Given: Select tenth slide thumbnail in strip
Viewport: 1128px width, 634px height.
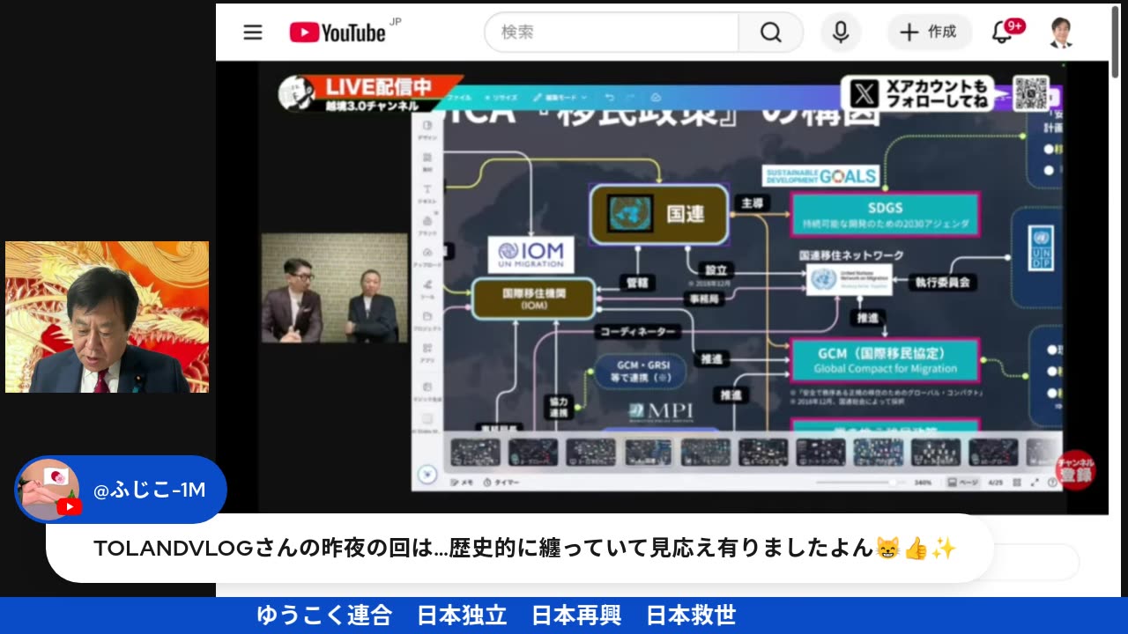Looking at the screenshot, I should [x=993, y=452].
